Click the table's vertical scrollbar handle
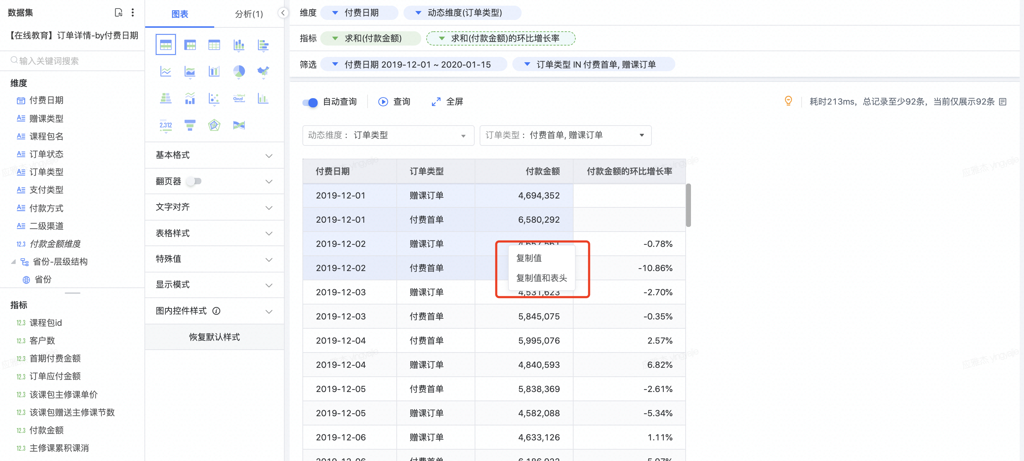The image size is (1024, 461). [x=688, y=205]
